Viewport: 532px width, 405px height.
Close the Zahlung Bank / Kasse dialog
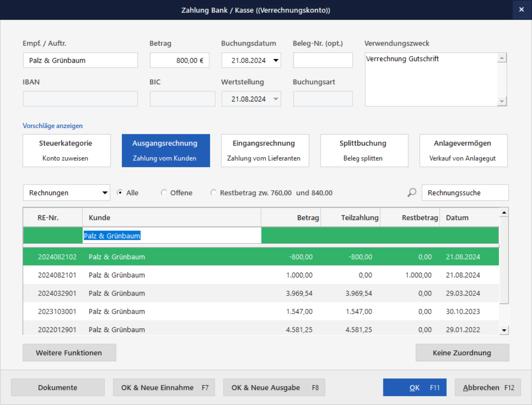tap(521, 10)
